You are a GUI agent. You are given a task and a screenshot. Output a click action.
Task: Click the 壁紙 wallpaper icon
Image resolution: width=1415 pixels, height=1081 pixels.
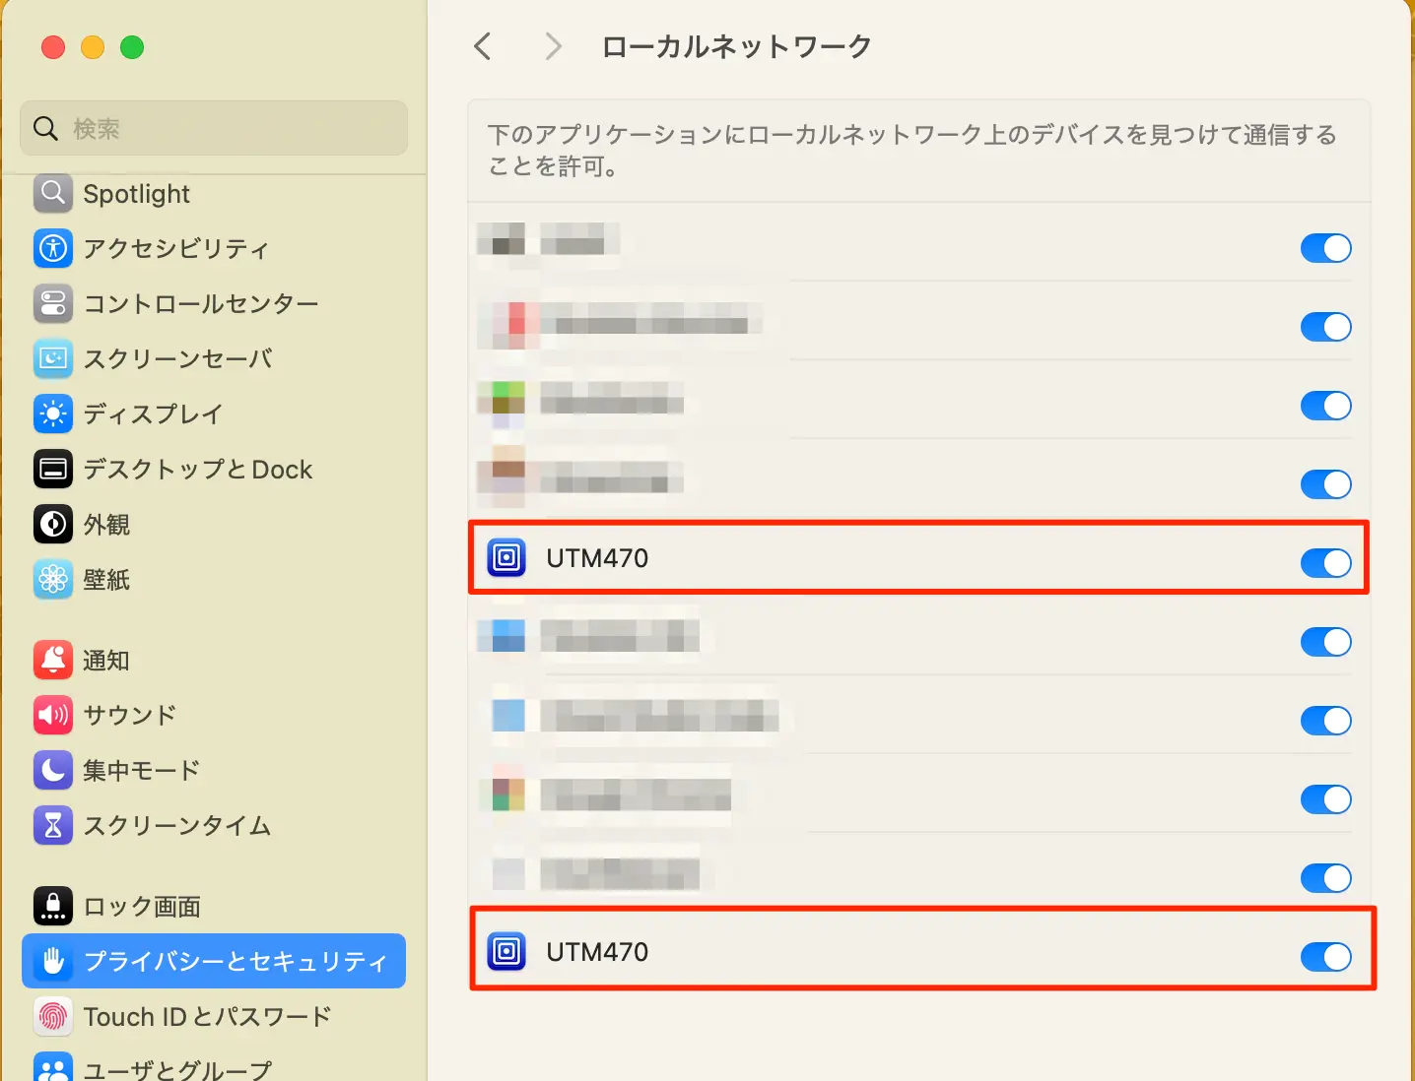point(53,580)
